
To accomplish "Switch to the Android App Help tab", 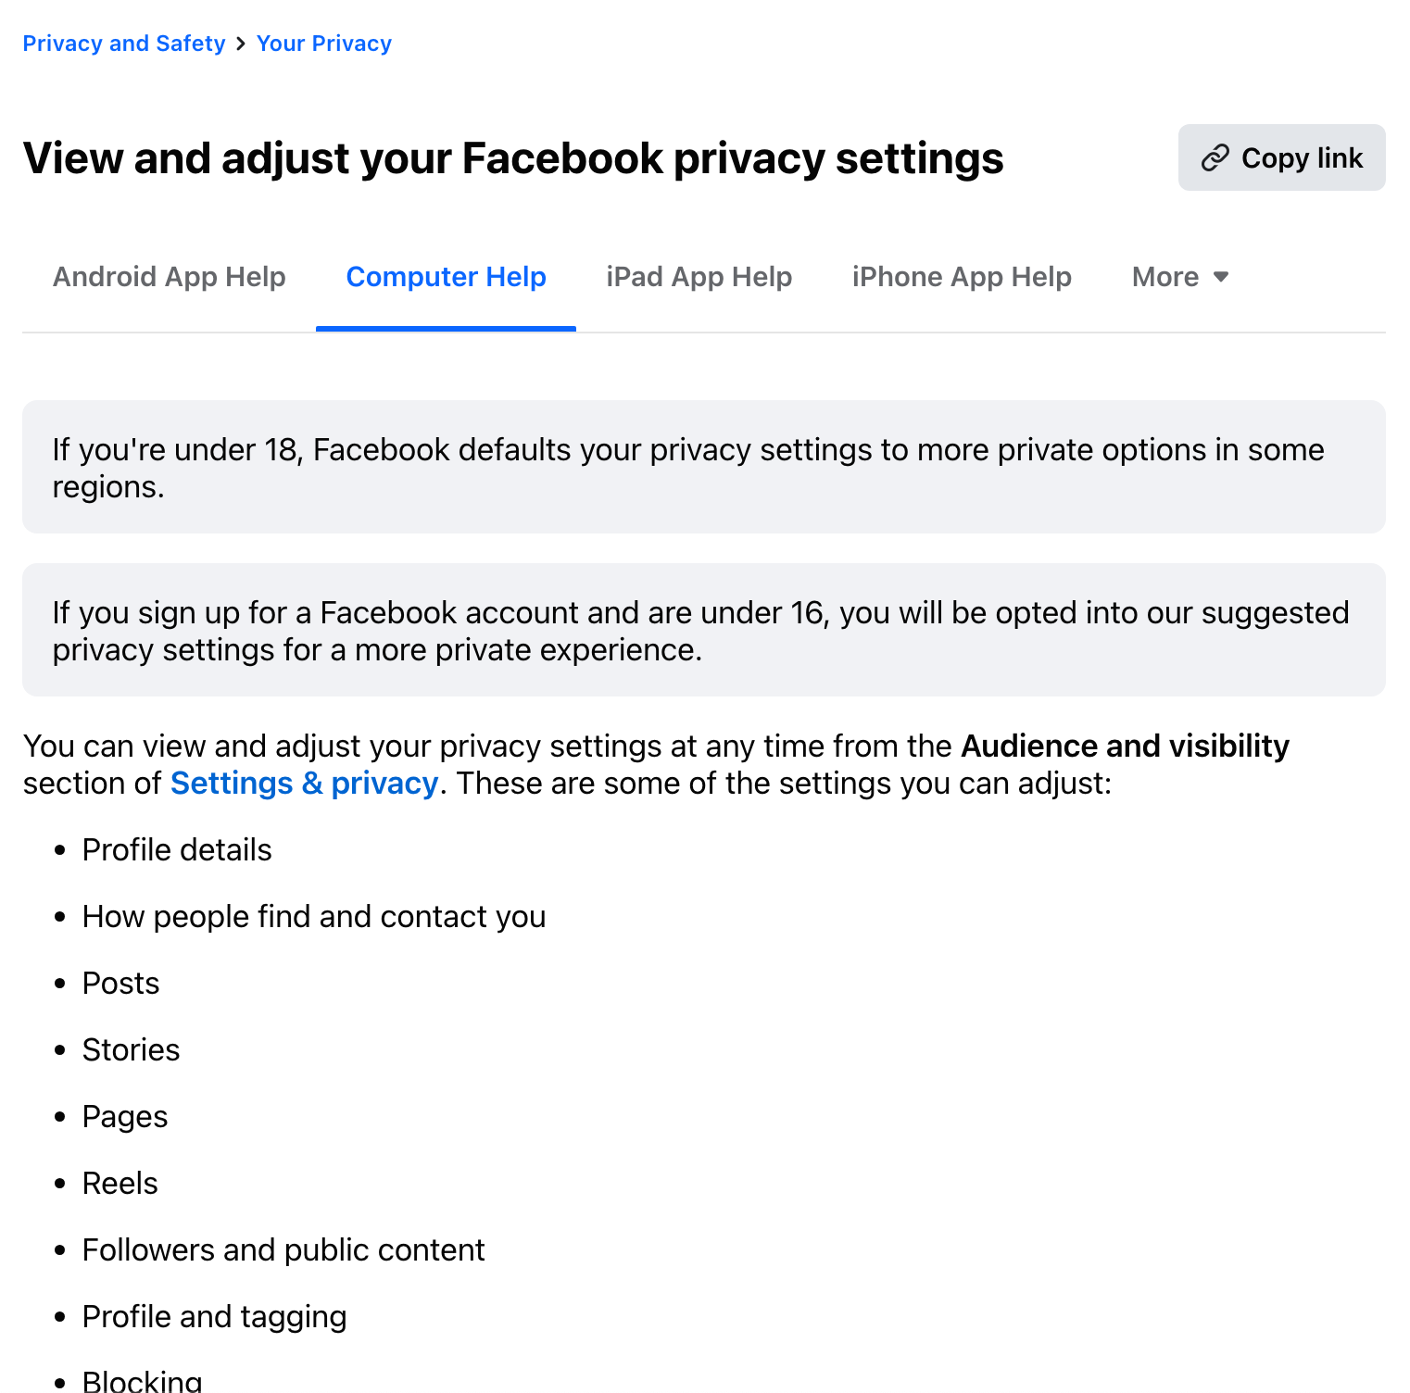I will (170, 277).
